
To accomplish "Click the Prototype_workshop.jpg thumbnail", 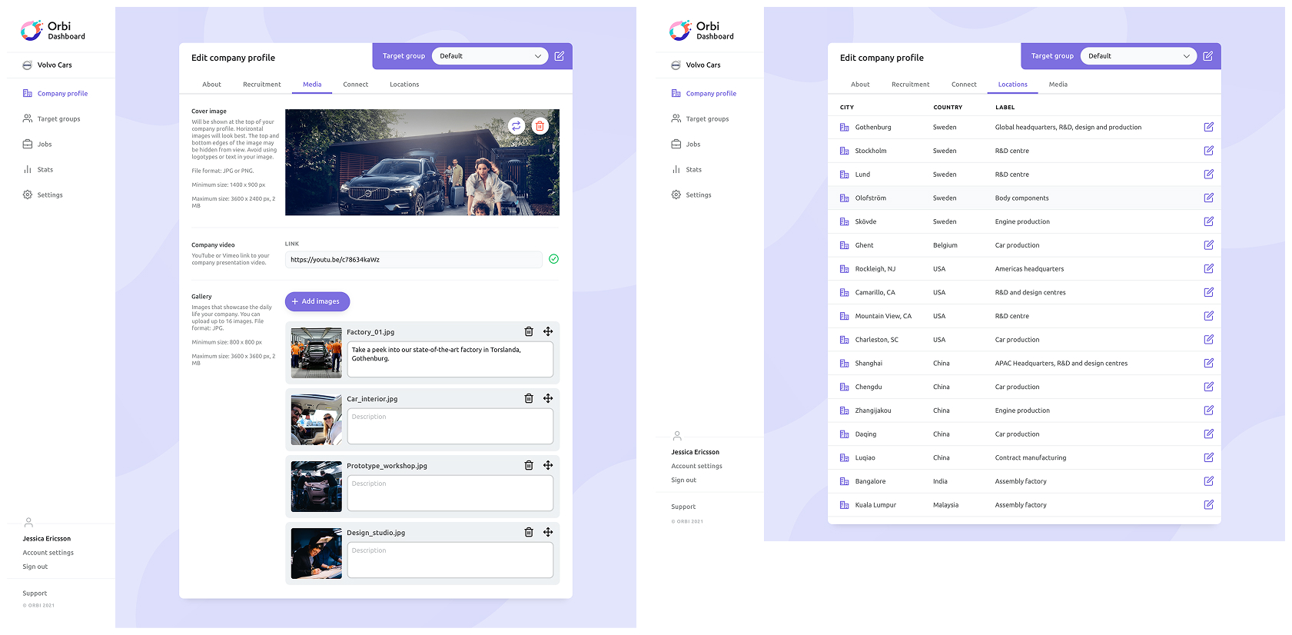I will tap(317, 487).
